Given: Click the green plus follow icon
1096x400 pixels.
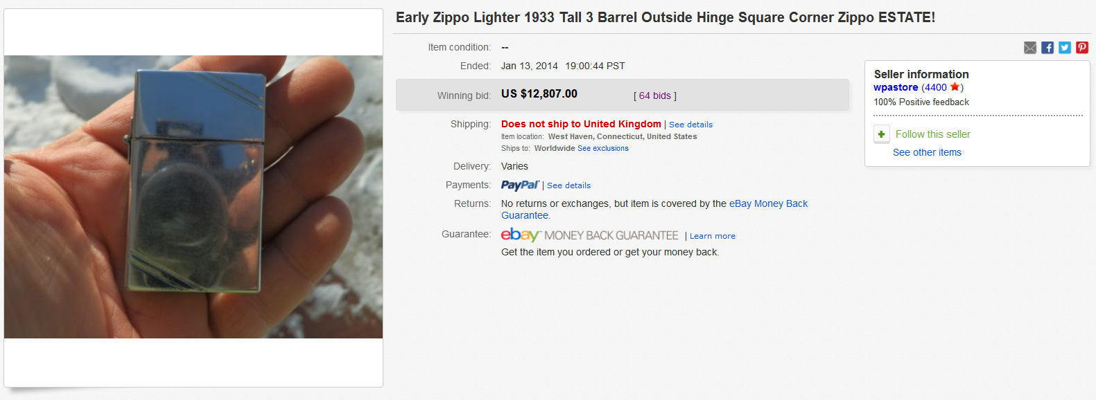Looking at the screenshot, I should 881,134.
